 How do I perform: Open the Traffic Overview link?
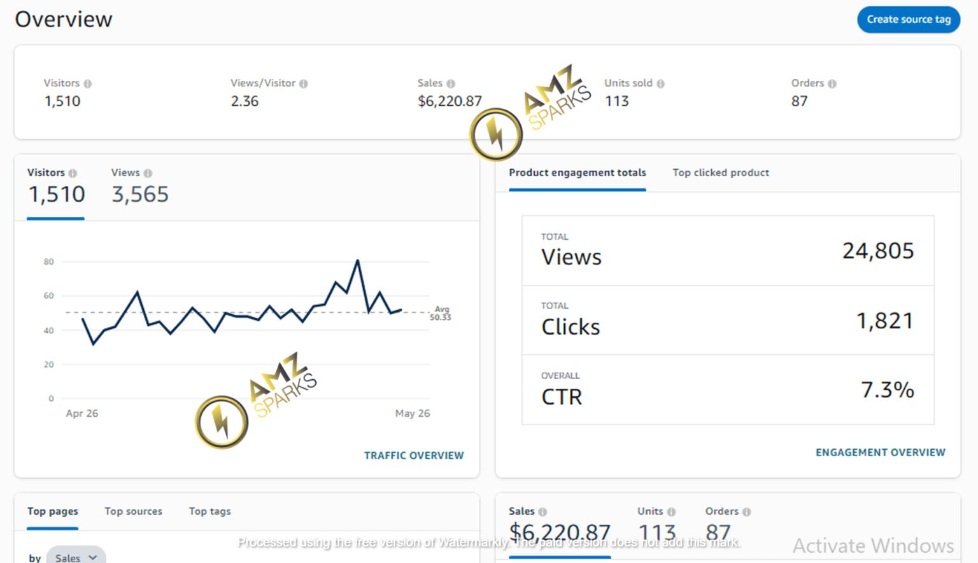413,455
